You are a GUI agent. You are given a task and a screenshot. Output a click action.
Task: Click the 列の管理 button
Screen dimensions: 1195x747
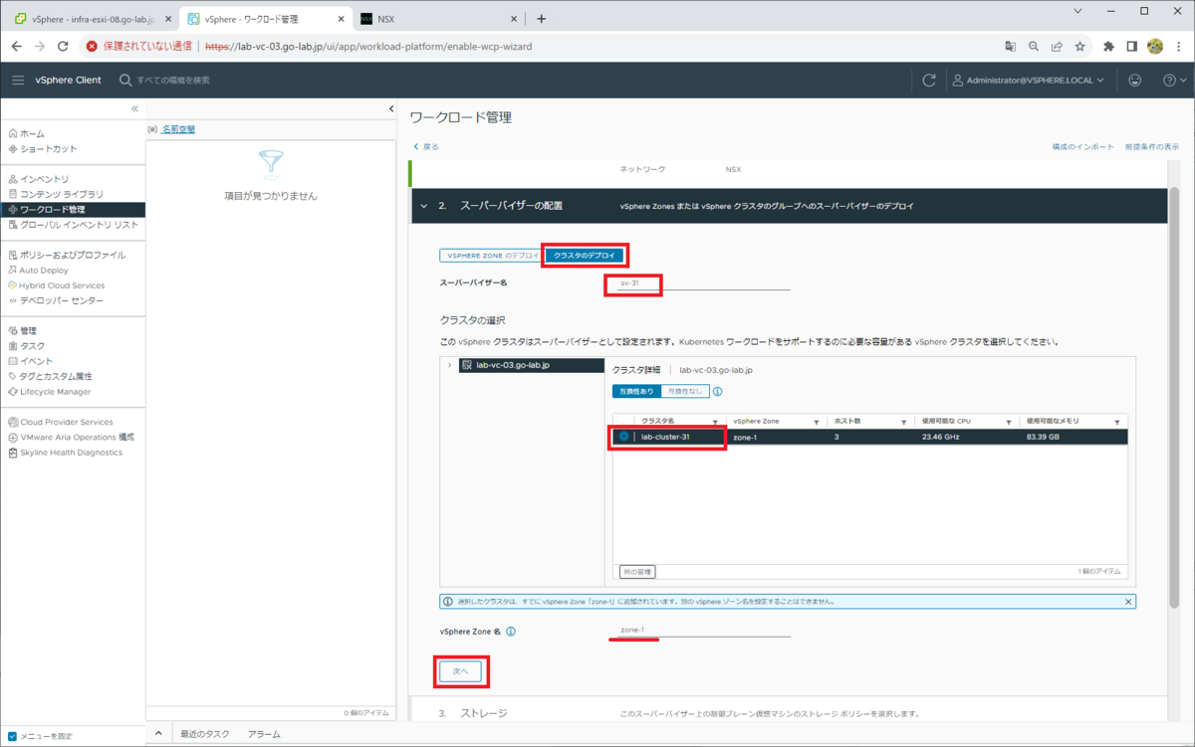[637, 572]
